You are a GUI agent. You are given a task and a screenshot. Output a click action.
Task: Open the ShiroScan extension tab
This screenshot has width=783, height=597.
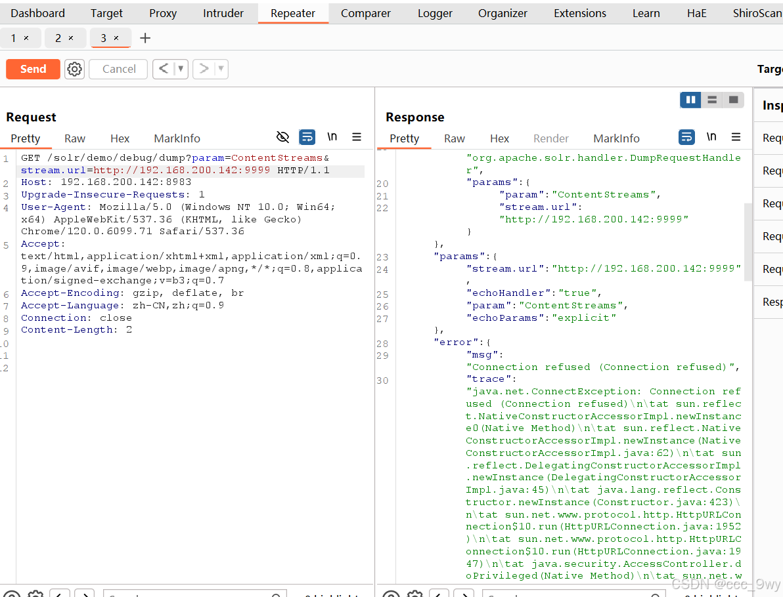pyautogui.click(x=756, y=13)
